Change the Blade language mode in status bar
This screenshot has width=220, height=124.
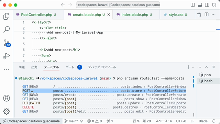coord(203,121)
